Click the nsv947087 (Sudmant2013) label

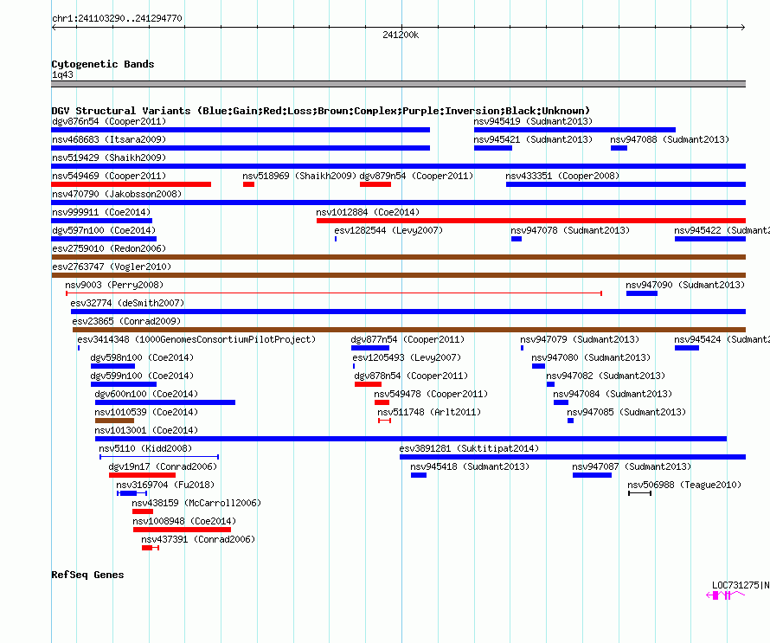point(632,466)
